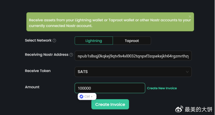This screenshot has width=215, height=115.
Task: Click the Receiving Nostr Address label
Action: pyautogui.click(x=47, y=55)
